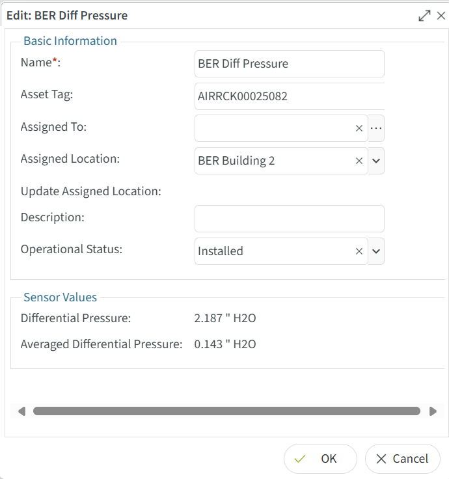Image resolution: width=449 pixels, height=479 pixels.
Task: Click the BER Building 2 location field
Action: (273, 161)
